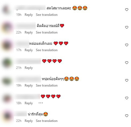Tap heart outline on the 18h comment
Screen dimensions: 131x127
tap(127, 98)
